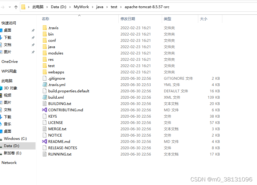Sort by 名称 column header
Screen dimensions: 257x185
click(x=45, y=19)
